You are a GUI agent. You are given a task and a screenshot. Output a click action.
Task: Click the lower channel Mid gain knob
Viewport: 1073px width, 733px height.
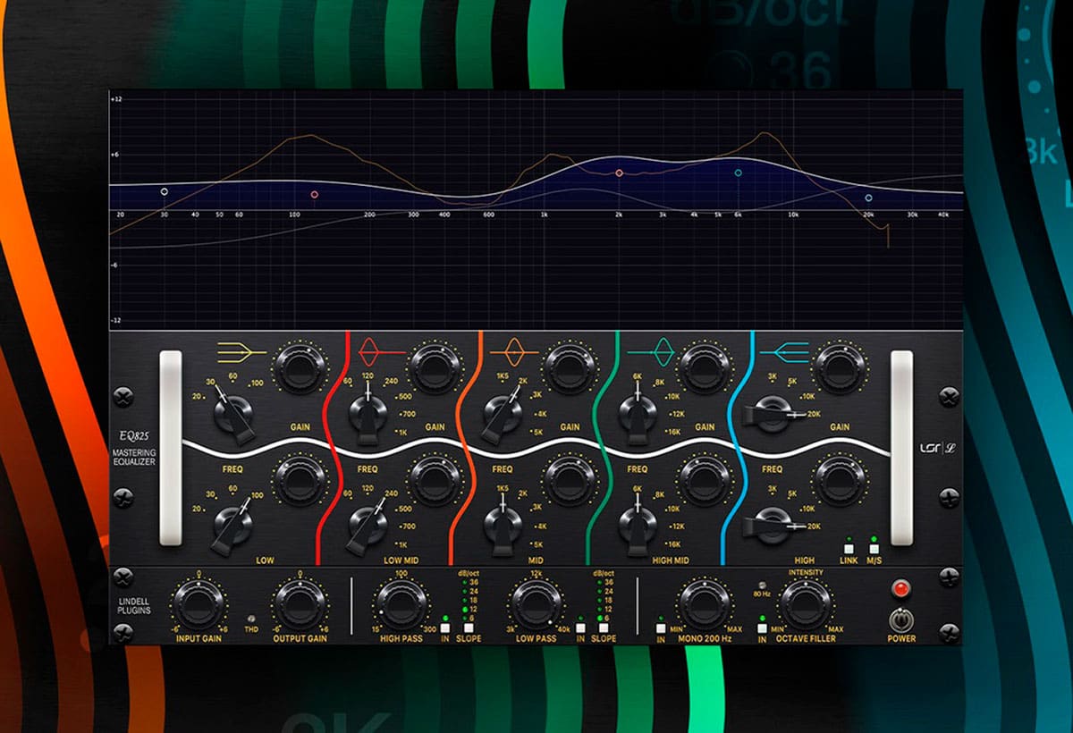pyautogui.click(x=570, y=483)
